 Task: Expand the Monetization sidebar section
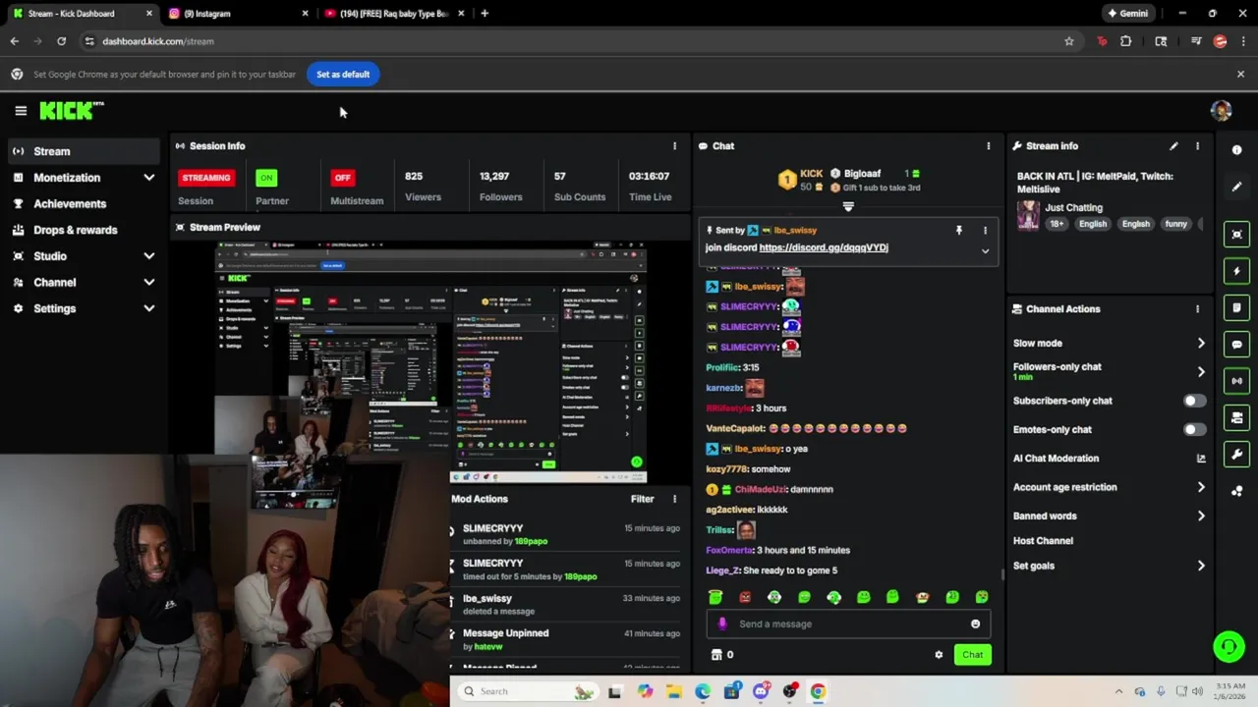coord(149,178)
